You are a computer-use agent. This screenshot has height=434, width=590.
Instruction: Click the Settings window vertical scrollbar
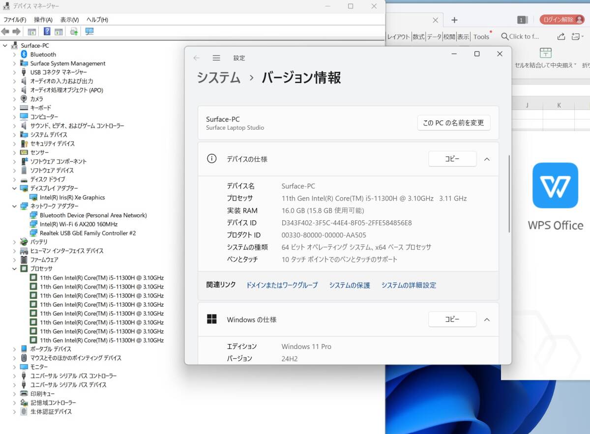(x=509, y=194)
